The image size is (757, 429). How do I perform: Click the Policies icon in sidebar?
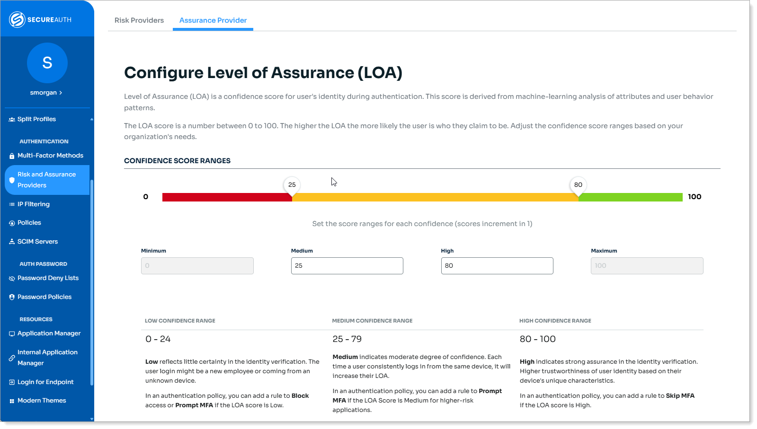12,223
